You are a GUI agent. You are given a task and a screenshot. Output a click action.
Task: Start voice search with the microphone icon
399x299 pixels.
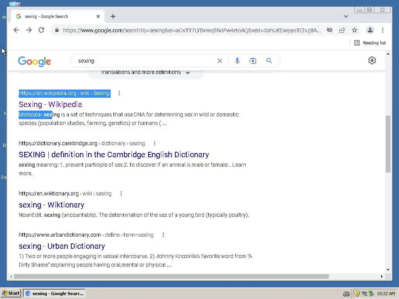[x=237, y=61]
